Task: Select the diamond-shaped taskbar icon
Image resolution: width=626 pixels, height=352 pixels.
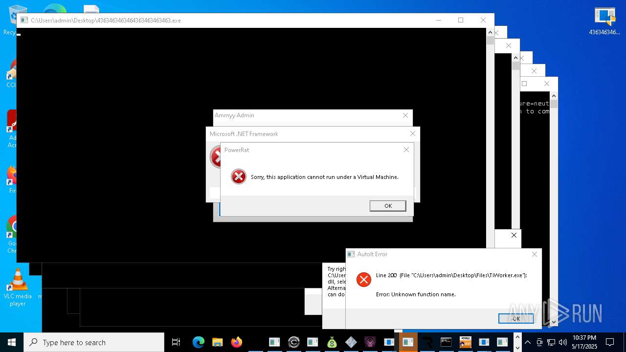Action: coord(351,342)
